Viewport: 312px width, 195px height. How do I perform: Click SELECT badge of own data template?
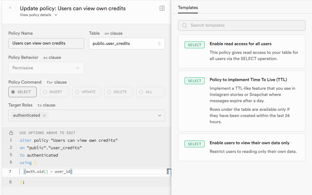click(x=195, y=144)
